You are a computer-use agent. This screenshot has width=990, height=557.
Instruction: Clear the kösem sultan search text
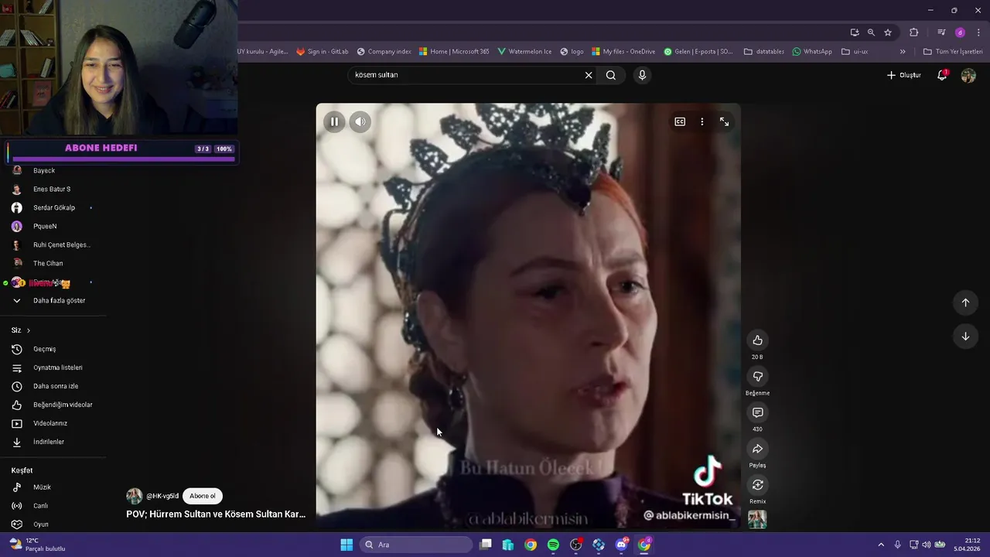point(589,75)
